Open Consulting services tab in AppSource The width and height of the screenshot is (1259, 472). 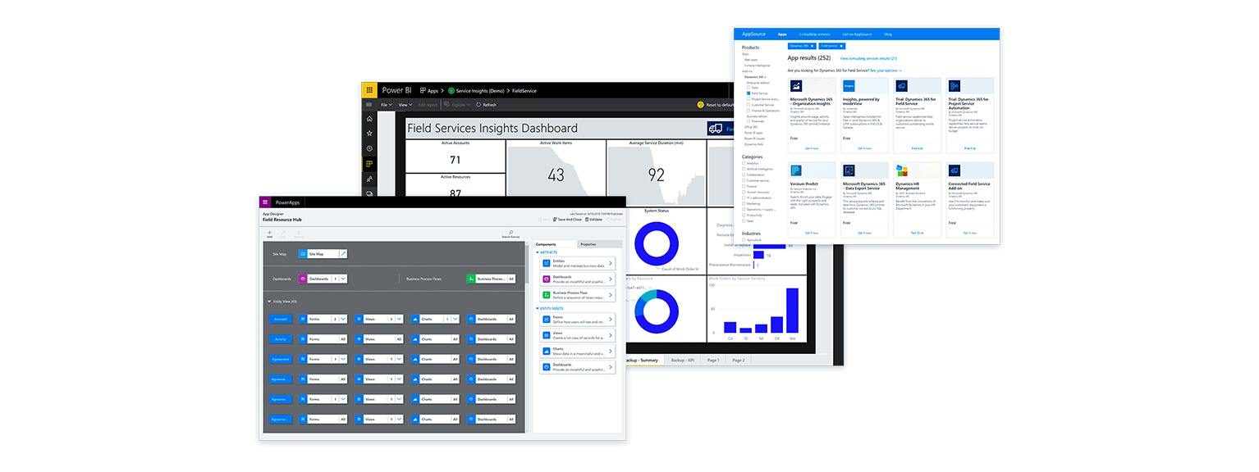pos(813,34)
